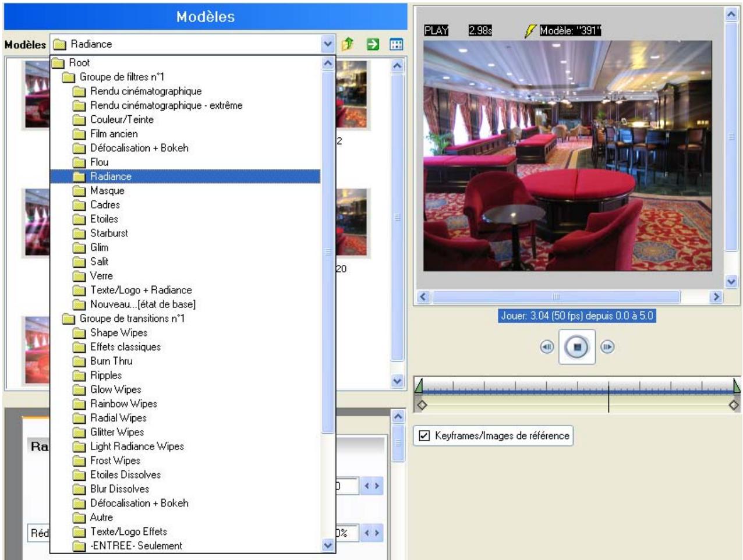Select the Burn Thru folder

[102, 361]
